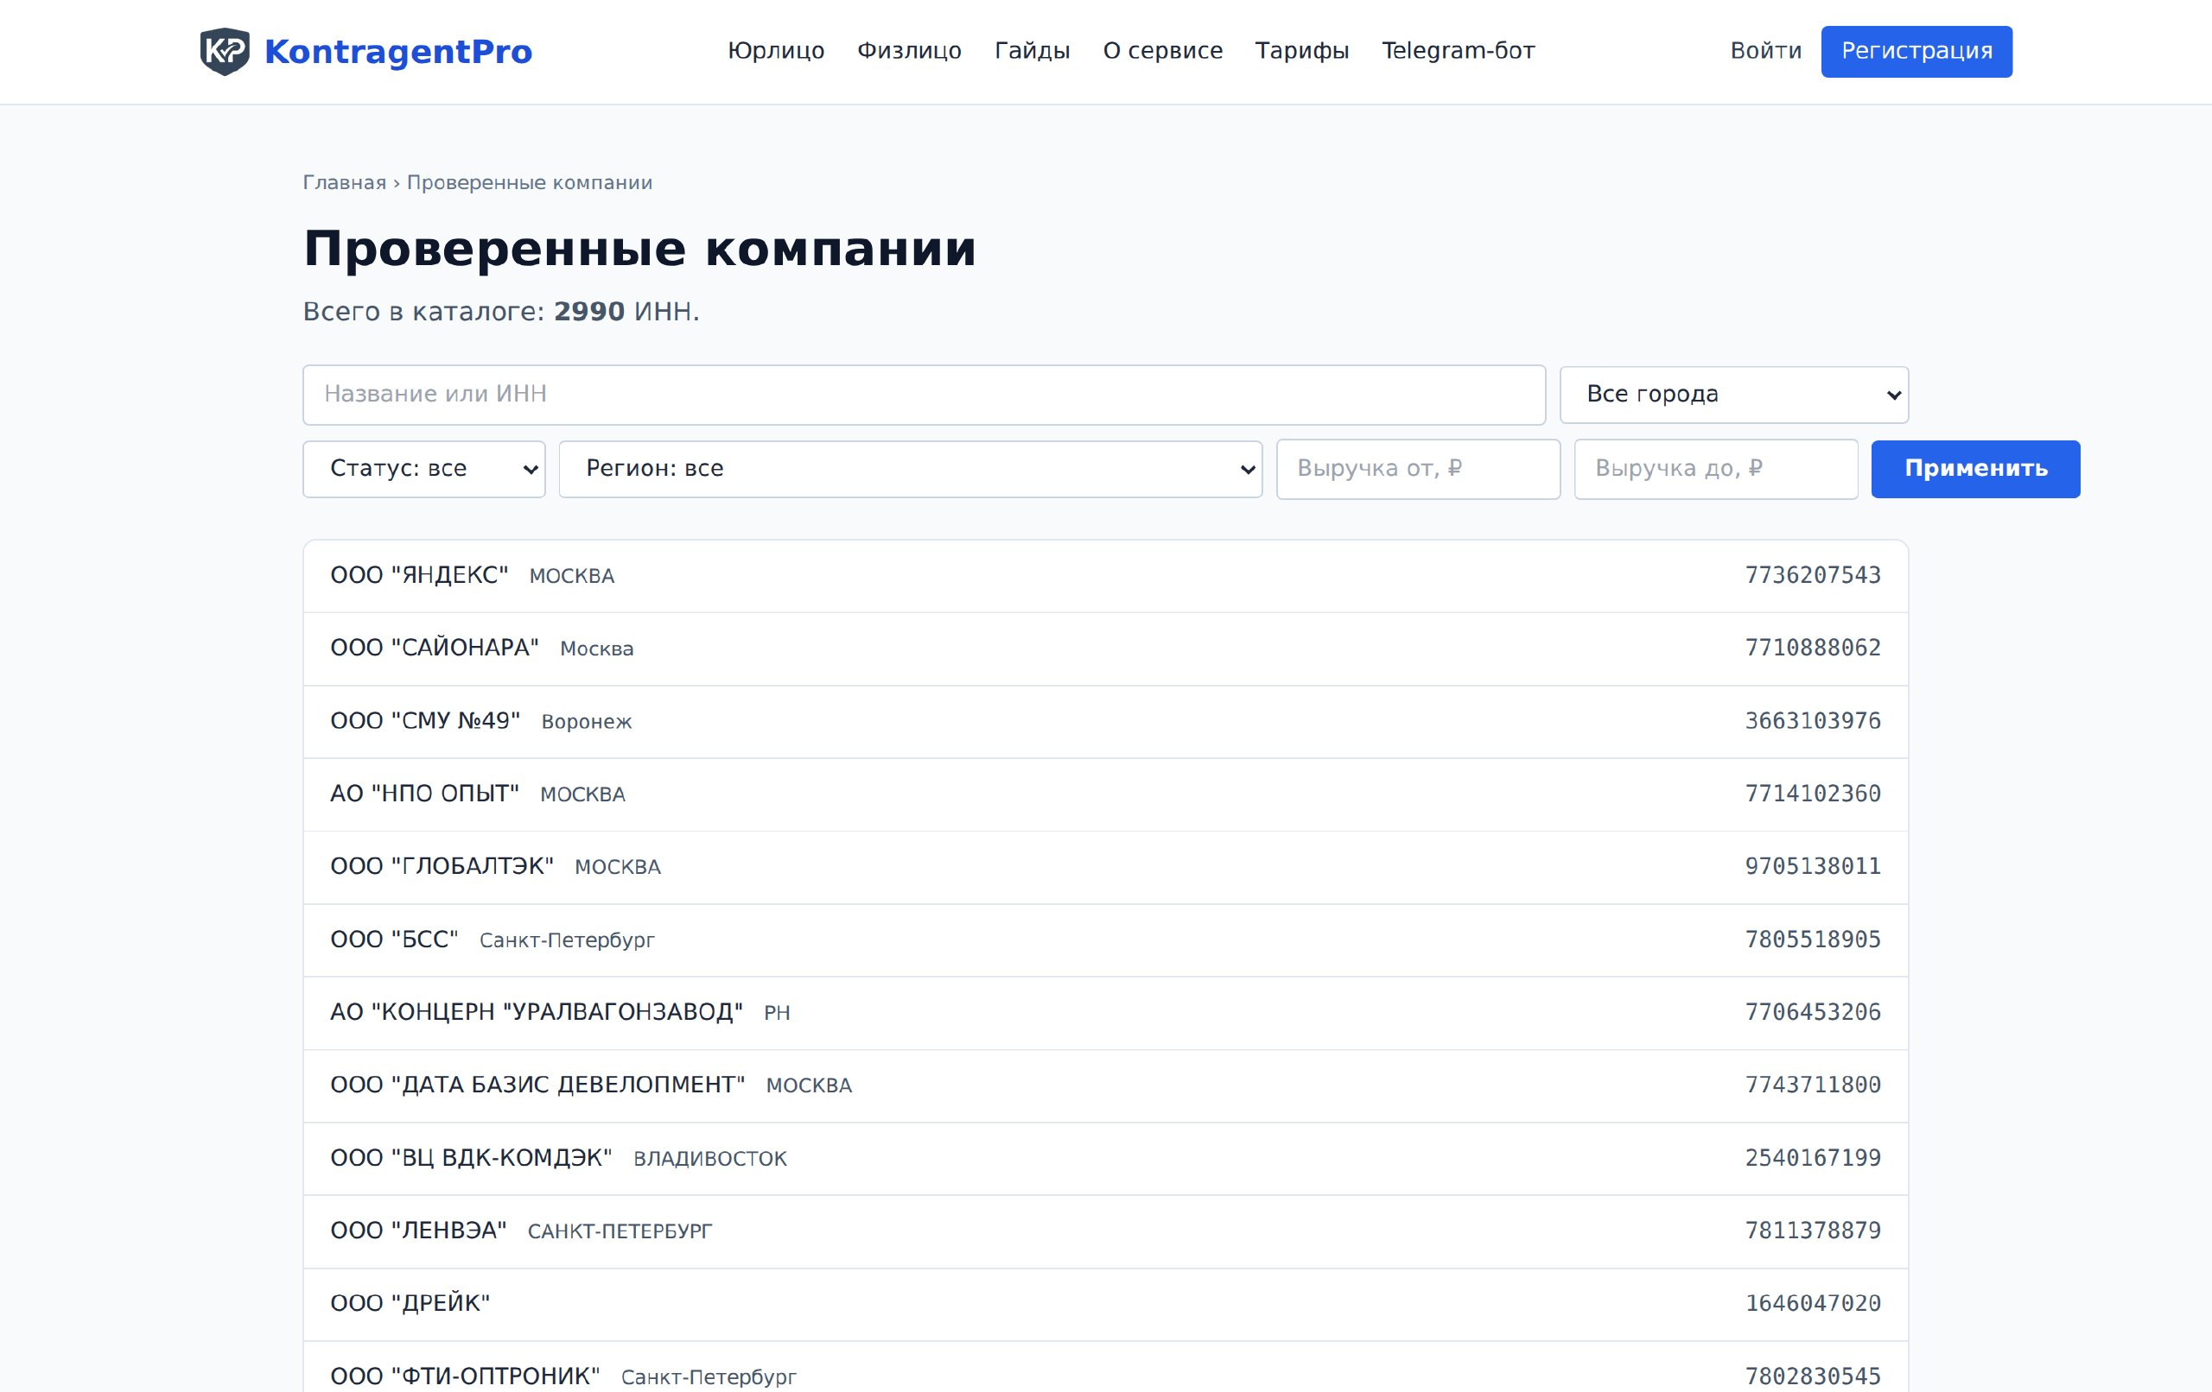The width and height of the screenshot is (2212, 1392).
Task: Click the Войти link
Action: tap(1765, 50)
